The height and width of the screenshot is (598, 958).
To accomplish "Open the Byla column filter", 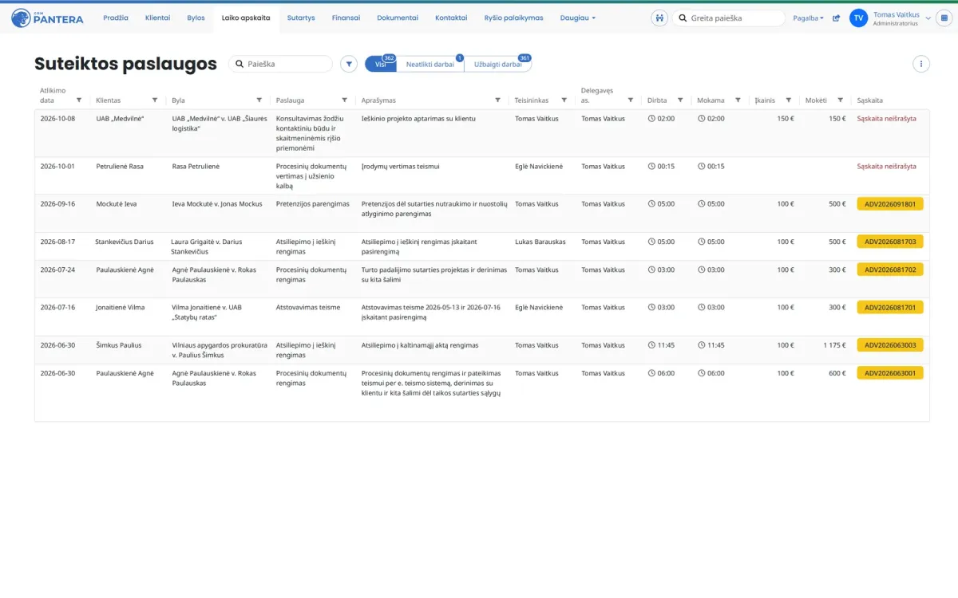I will (259, 100).
